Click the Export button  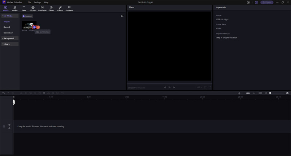(267, 3)
